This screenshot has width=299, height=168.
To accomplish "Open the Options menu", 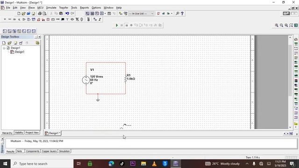I will 96,8.
